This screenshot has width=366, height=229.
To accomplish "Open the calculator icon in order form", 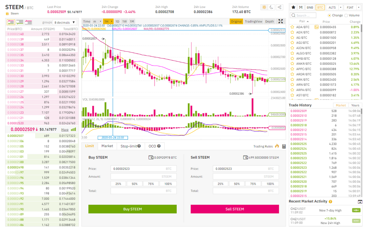I will pyautogui.click(x=284, y=146).
